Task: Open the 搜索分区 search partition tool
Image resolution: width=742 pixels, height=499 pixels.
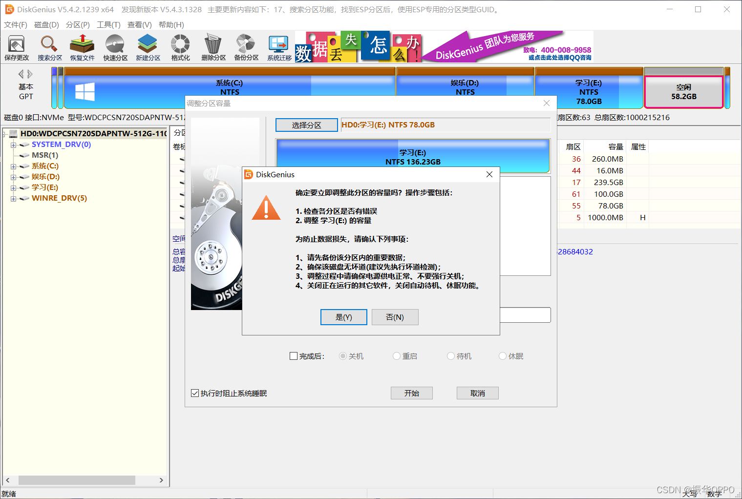Action: 50,48
